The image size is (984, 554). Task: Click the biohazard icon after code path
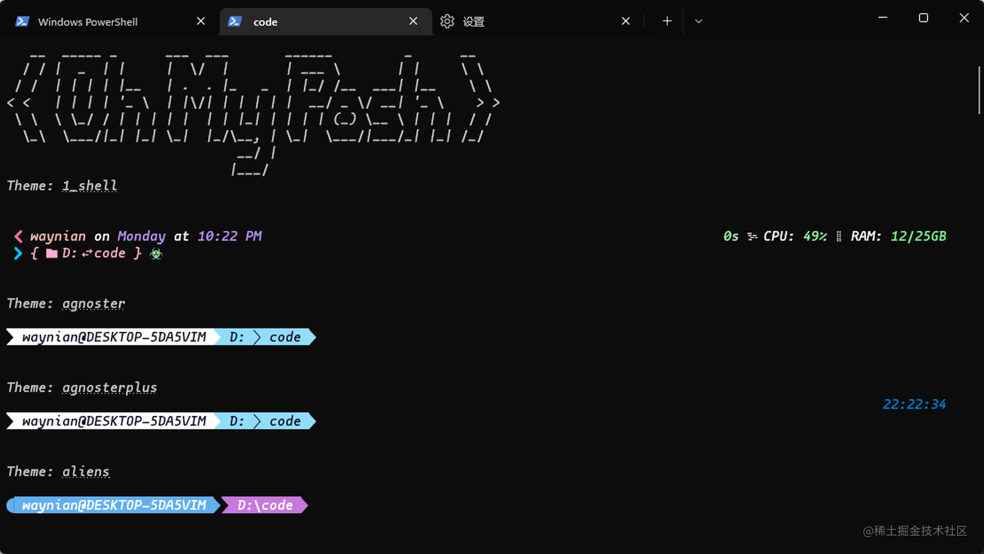tap(156, 254)
